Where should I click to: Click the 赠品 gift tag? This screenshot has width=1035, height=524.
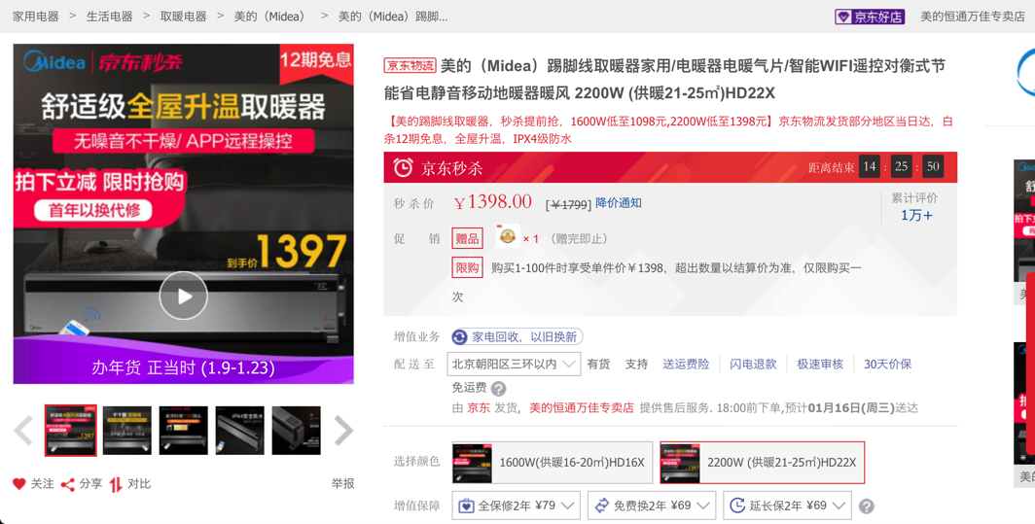(467, 238)
